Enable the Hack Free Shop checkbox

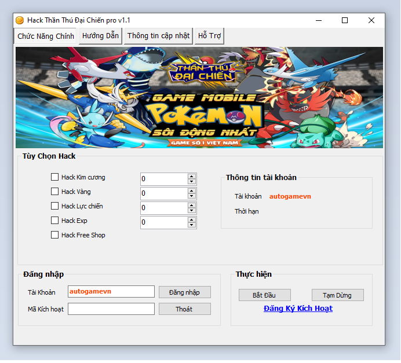click(x=55, y=235)
